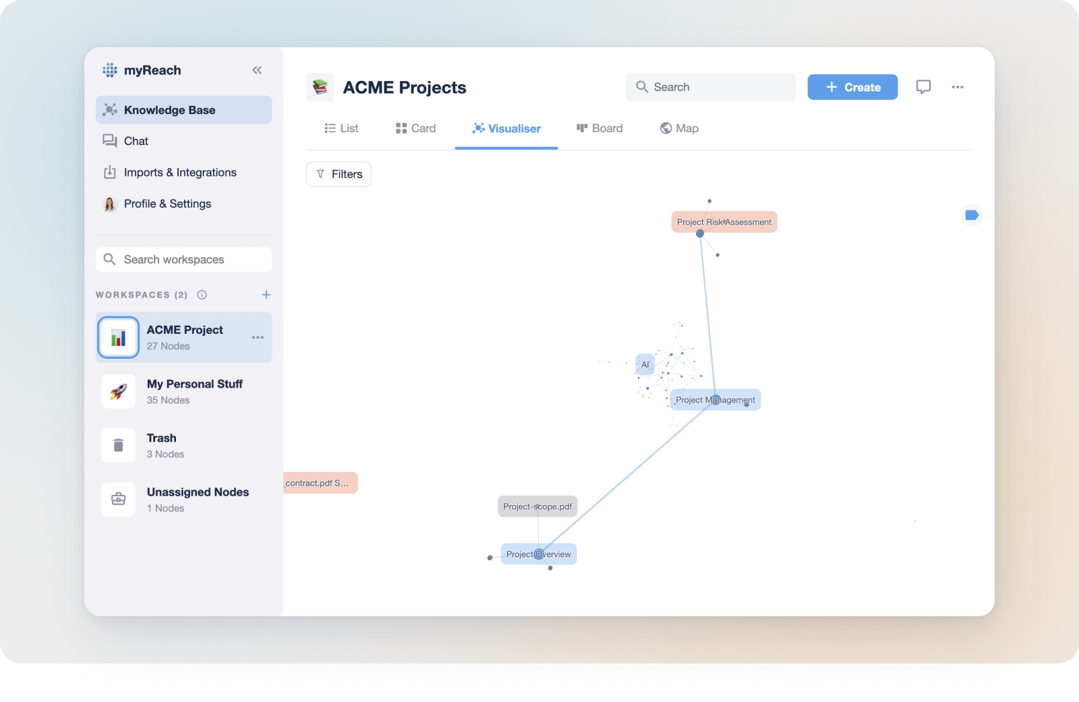Viewport: 1079px width, 702px height.
Task: Click the blue tag icon
Action: point(972,215)
